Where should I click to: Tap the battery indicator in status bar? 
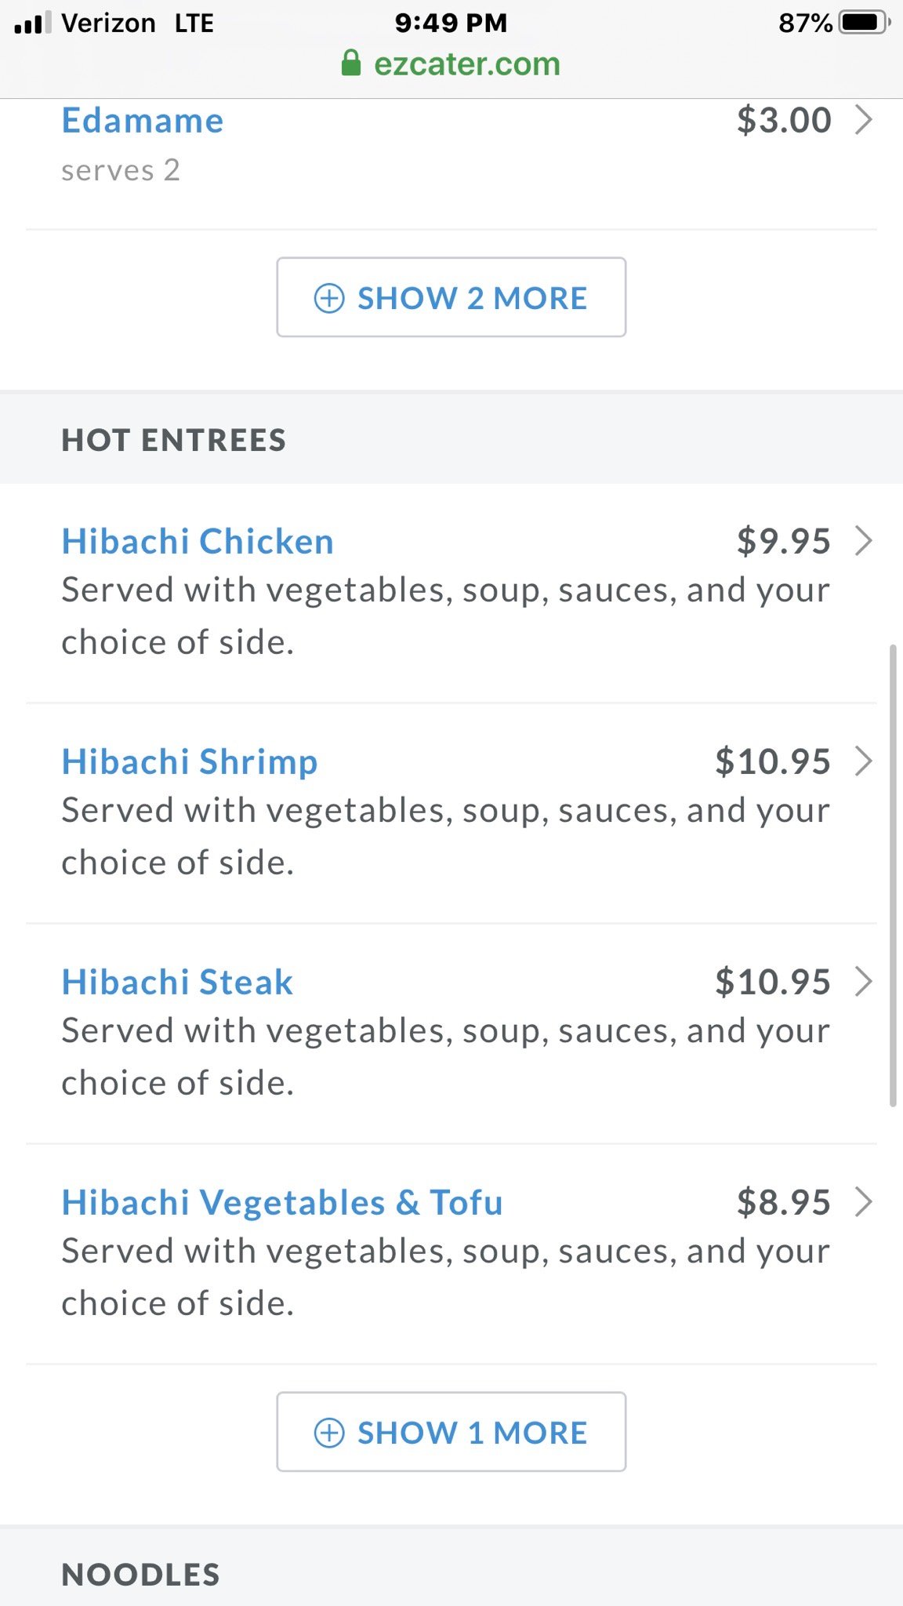864,23
